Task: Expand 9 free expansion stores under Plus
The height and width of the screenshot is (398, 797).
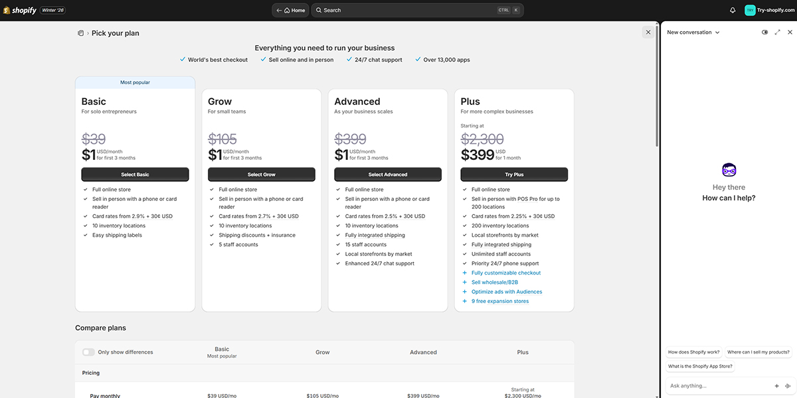Action: point(500,300)
